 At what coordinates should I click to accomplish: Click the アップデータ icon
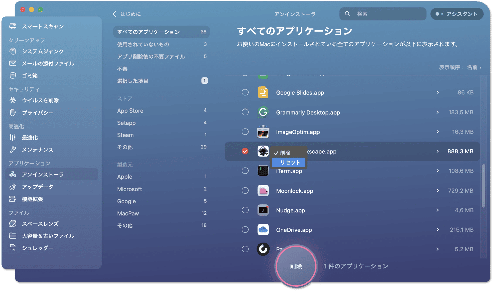pos(13,187)
